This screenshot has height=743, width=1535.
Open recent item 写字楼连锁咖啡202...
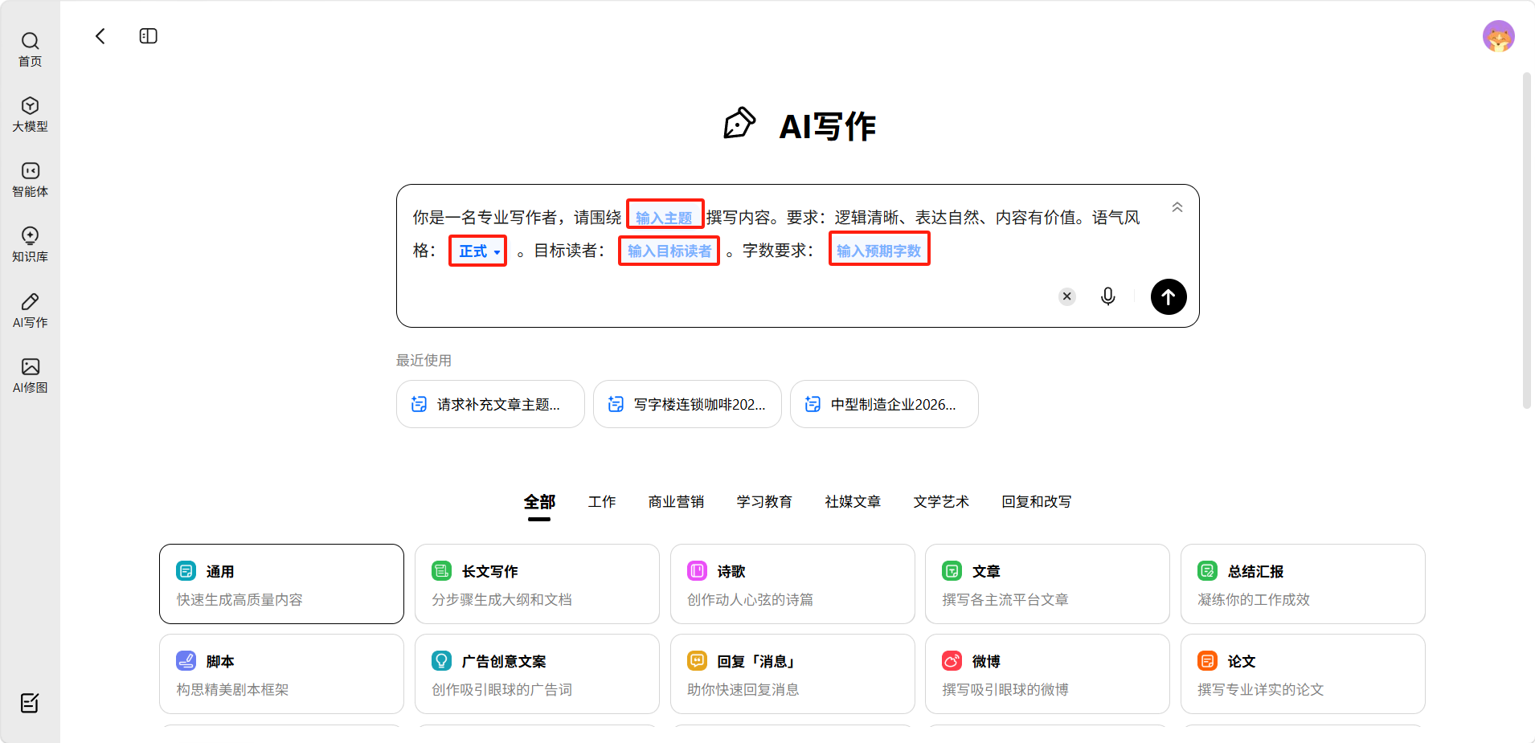coord(687,404)
